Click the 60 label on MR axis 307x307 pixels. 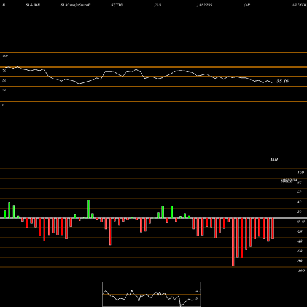(300, 192)
